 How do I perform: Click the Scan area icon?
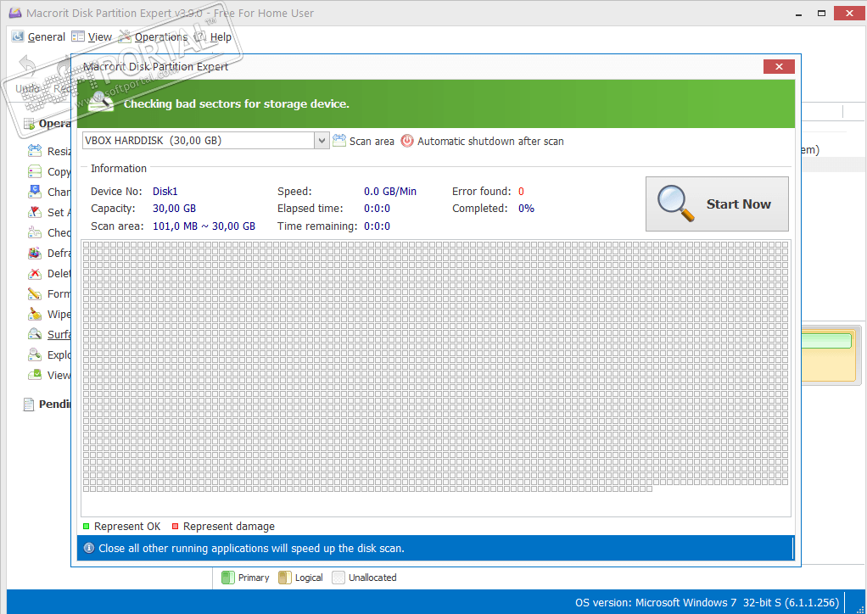[339, 141]
